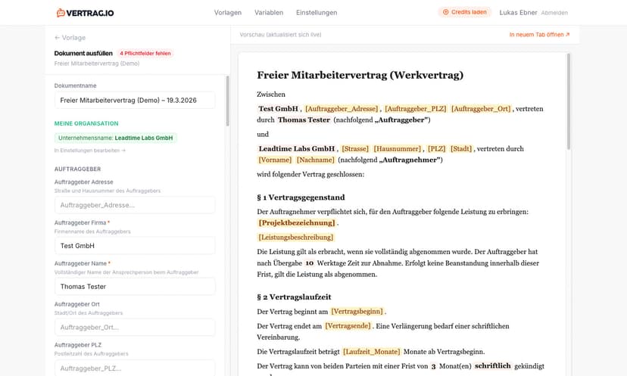Focus the Auftraggeber Firma input with Test GmbH
Image resolution: width=627 pixels, height=376 pixels.
click(135, 246)
